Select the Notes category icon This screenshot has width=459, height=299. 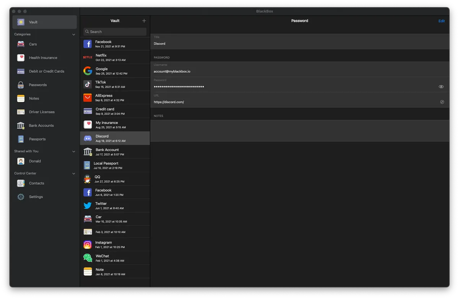20,98
